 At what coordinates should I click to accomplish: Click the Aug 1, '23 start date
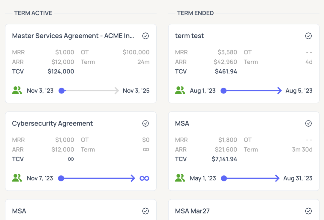pyautogui.click(x=203, y=91)
